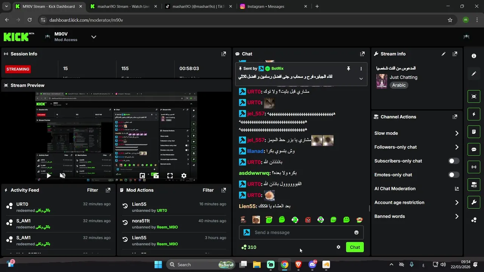Open the AI Chat Moderation link

pyautogui.click(x=416, y=189)
